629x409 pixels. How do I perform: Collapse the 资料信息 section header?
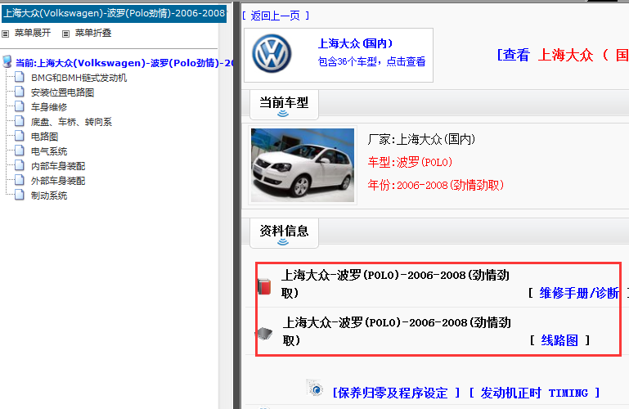pos(284,231)
